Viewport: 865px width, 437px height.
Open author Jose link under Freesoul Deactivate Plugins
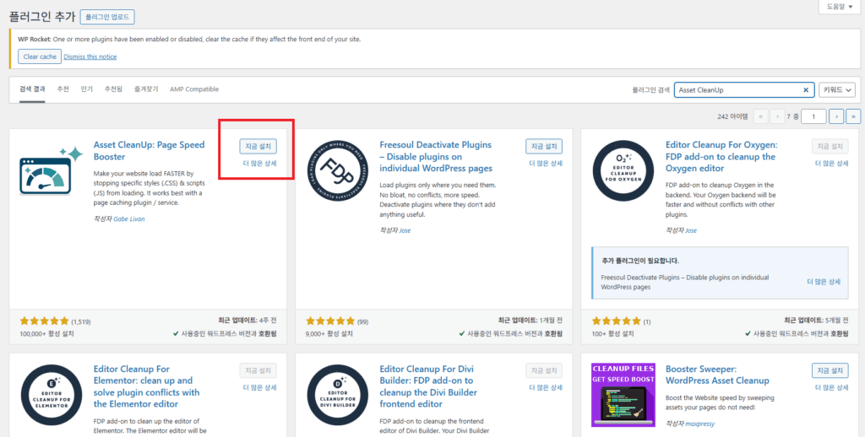(x=405, y=231)
